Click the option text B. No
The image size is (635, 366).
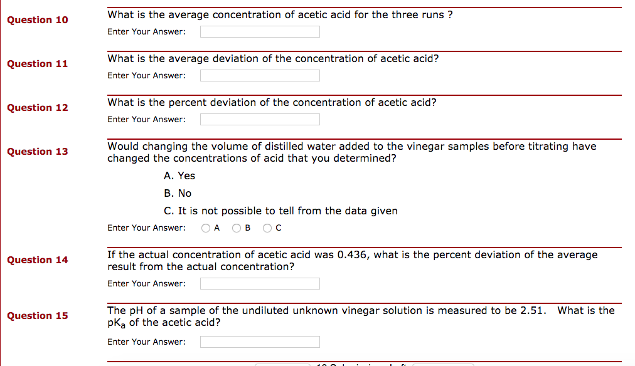click(178, 193)
